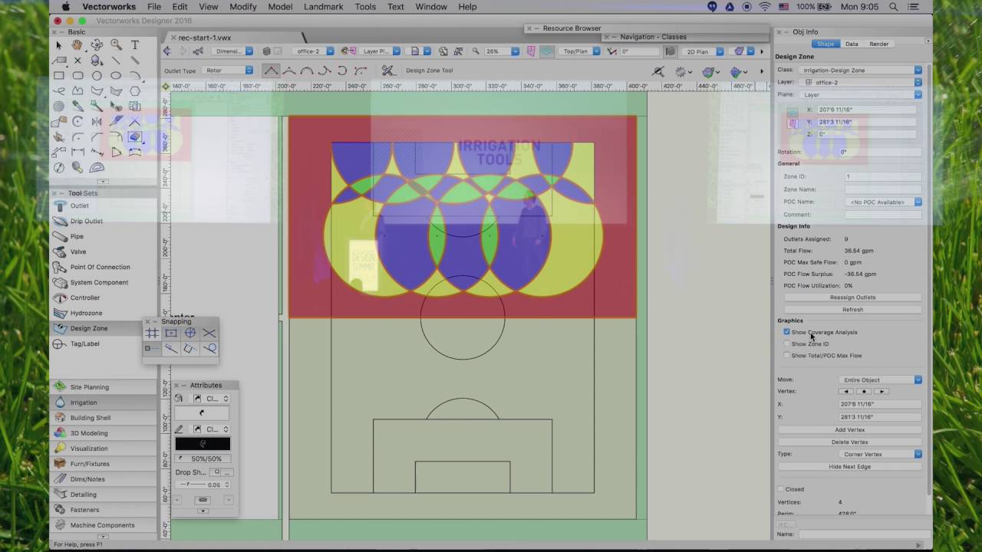Select the arrow Selection tool

point(59,45)
